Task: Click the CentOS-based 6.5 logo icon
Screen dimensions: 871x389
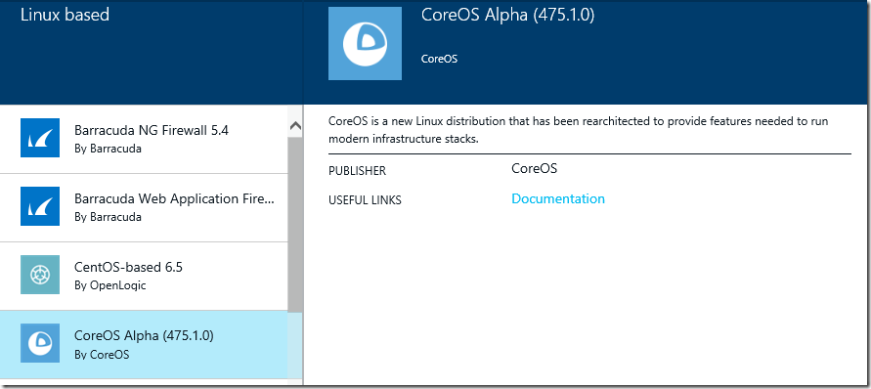Action: point(40,275)
